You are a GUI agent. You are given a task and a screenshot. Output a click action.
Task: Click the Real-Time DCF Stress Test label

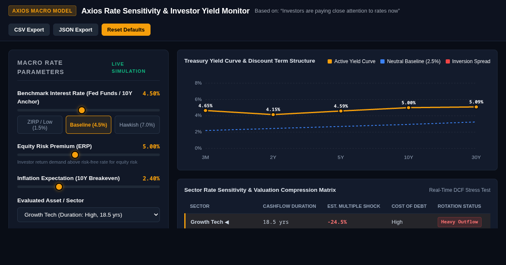pyautogui.click(x=460, y=190)
